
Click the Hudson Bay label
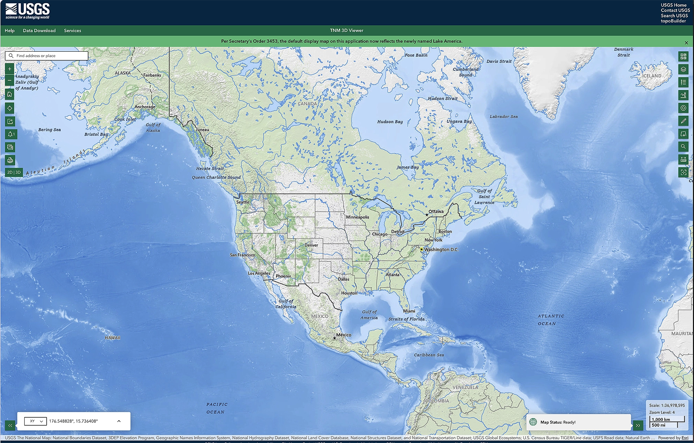point(390,122)
